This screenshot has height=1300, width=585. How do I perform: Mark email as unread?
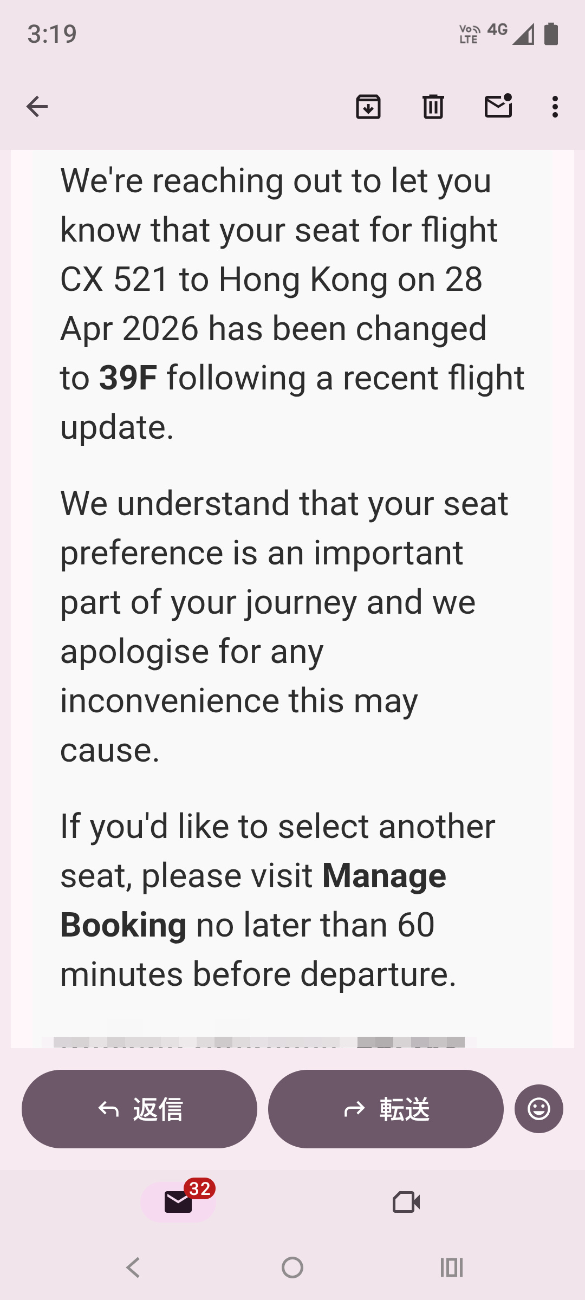click(x=498, y=106)
